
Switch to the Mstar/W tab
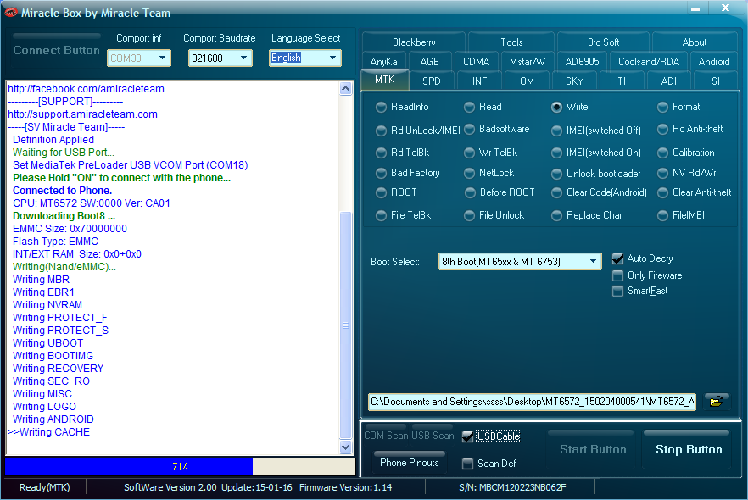click(528, 62)
